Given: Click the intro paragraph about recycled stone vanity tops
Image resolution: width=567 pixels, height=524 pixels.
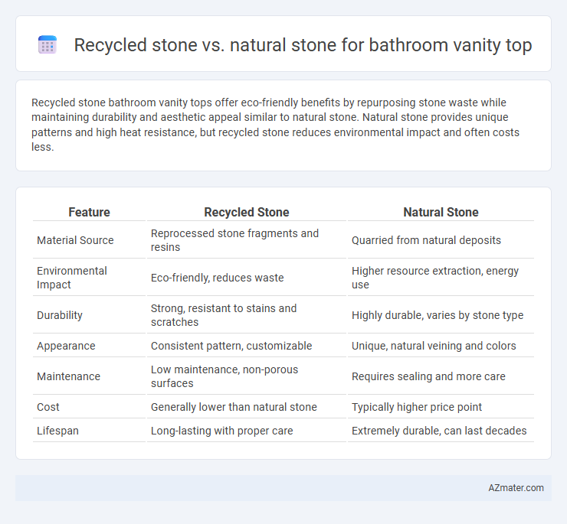Looking at the screenshot, I should pos(275,125).
